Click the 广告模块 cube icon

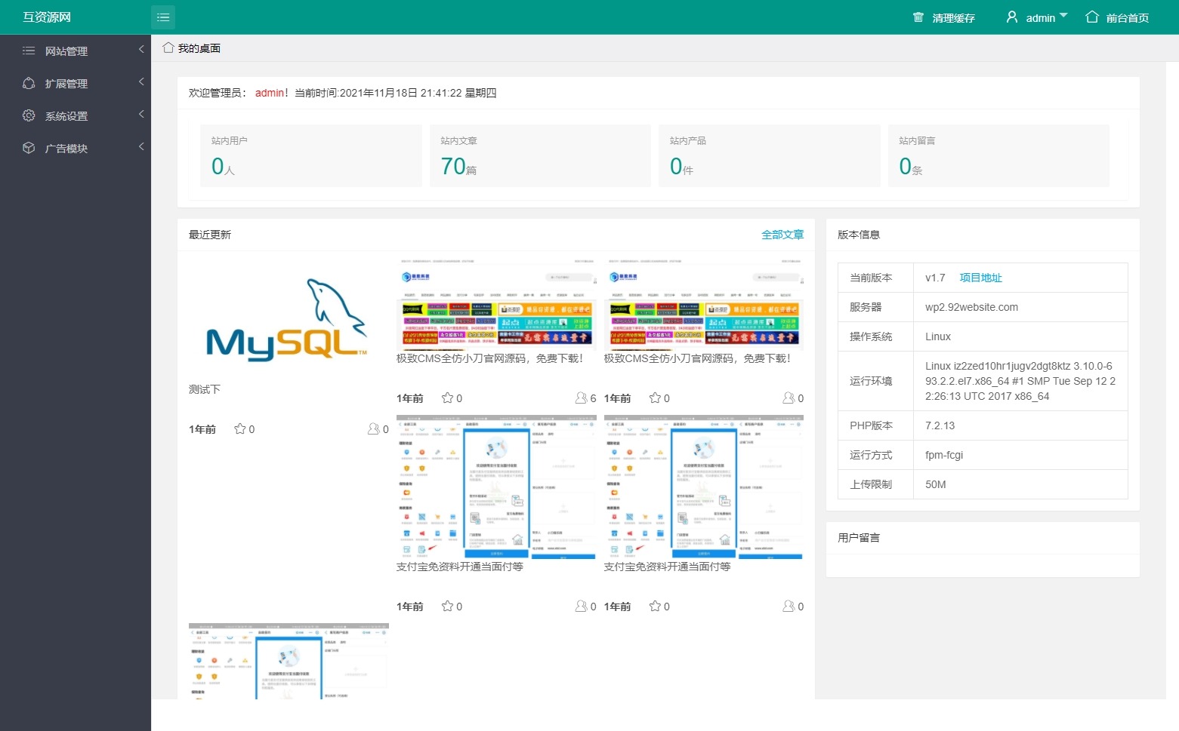(x=29, y=148)
